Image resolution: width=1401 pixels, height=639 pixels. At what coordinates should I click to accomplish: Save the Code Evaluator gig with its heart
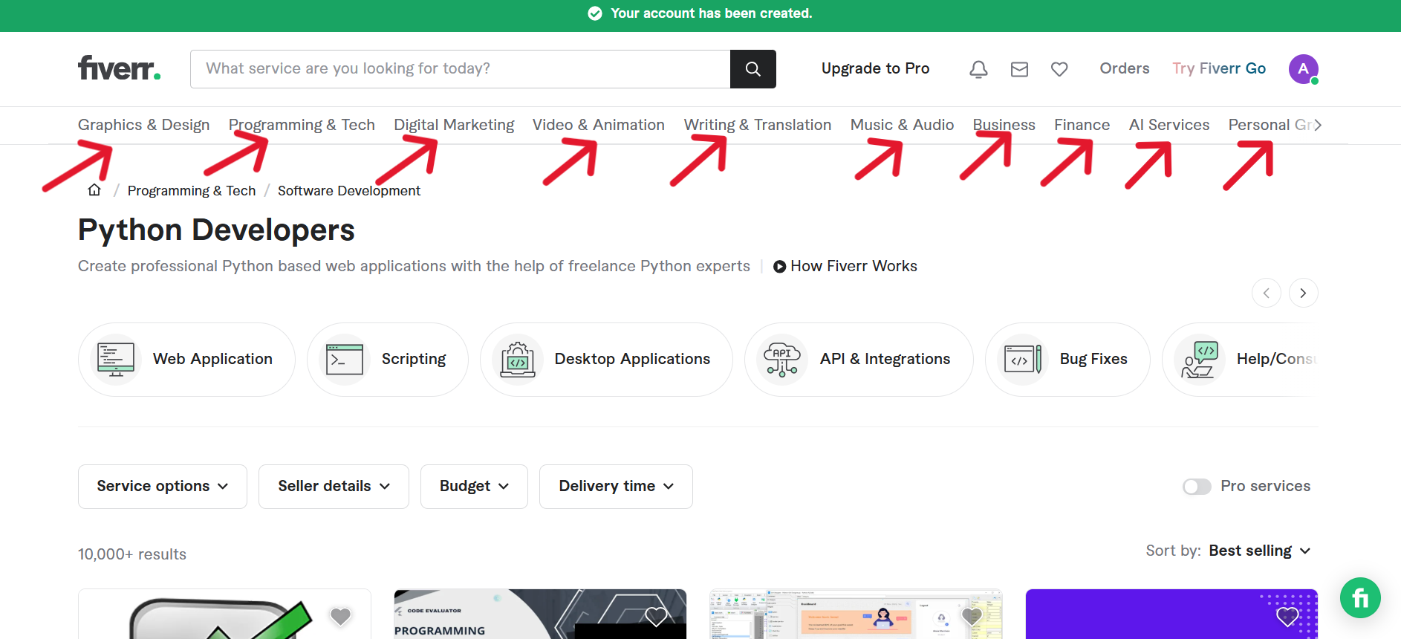[x=656, y=616]
